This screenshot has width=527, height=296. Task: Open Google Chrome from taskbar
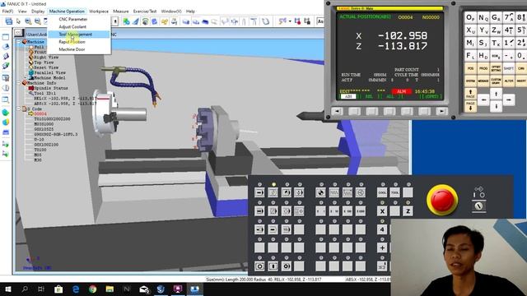[x=93, y=289]
